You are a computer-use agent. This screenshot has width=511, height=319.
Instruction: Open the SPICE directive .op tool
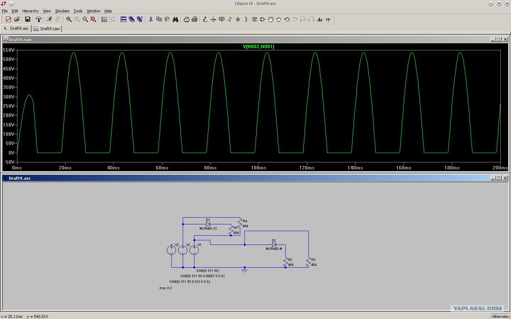click(328, 19)
